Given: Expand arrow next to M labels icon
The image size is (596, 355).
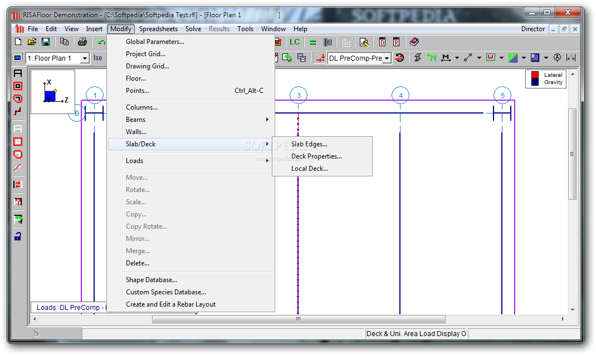Looking at the screenshot, I should tap(457, 58).
